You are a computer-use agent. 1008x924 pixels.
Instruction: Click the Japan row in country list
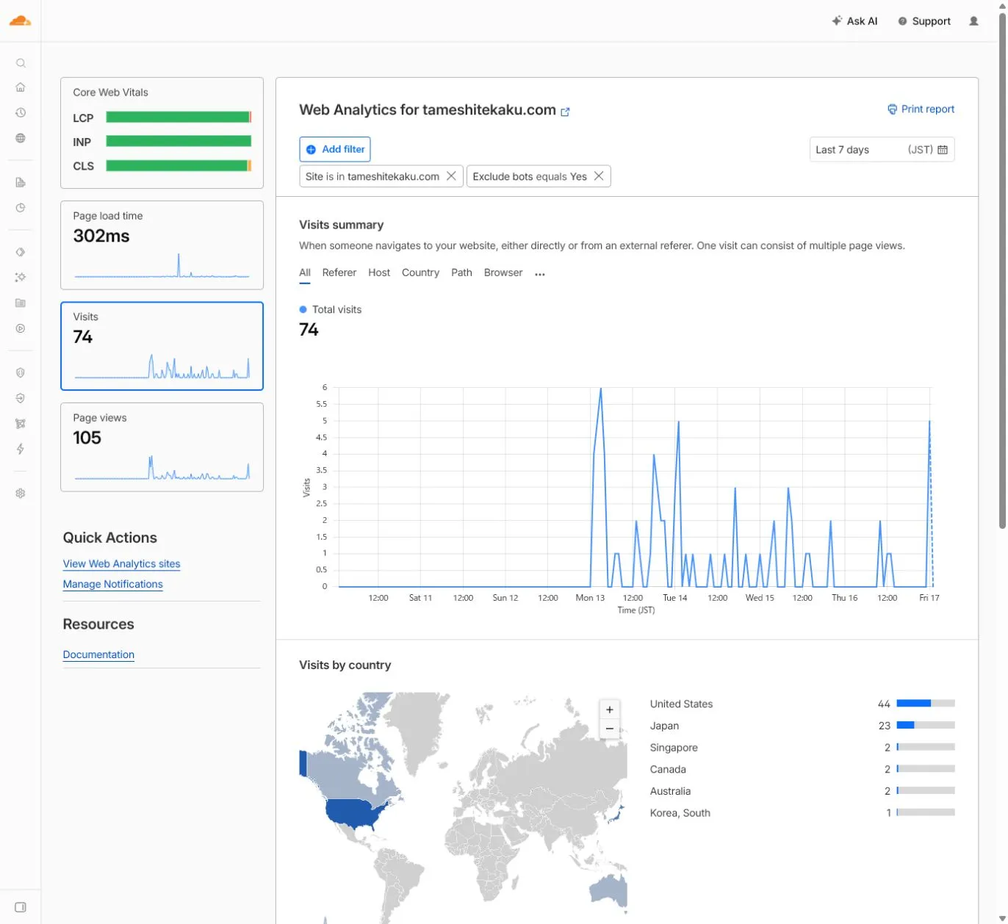click(x=802, y=726)
